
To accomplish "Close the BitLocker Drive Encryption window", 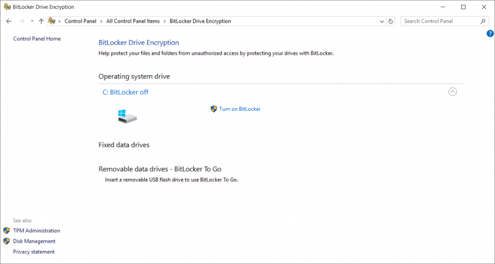I will coord(484,7).
